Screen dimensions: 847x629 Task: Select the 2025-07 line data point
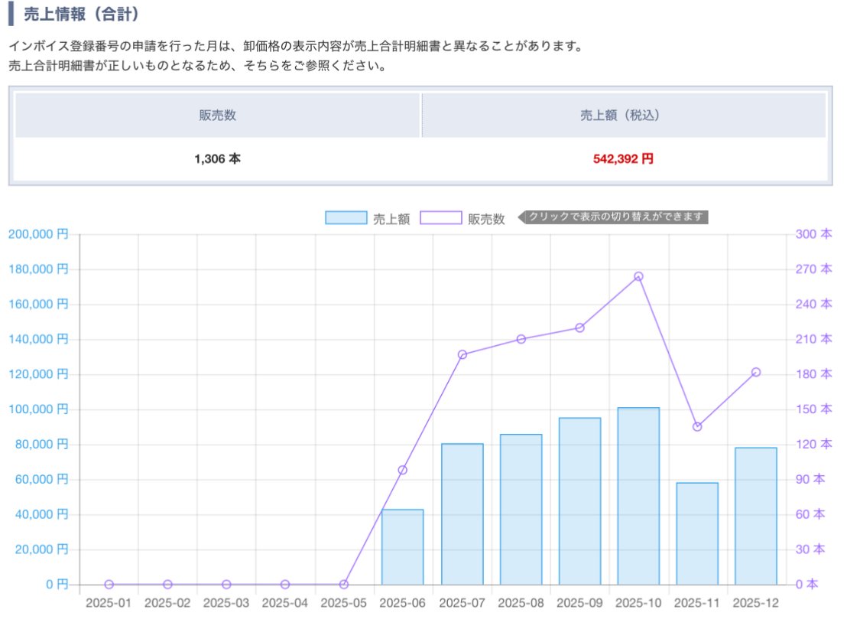(462, 355)
